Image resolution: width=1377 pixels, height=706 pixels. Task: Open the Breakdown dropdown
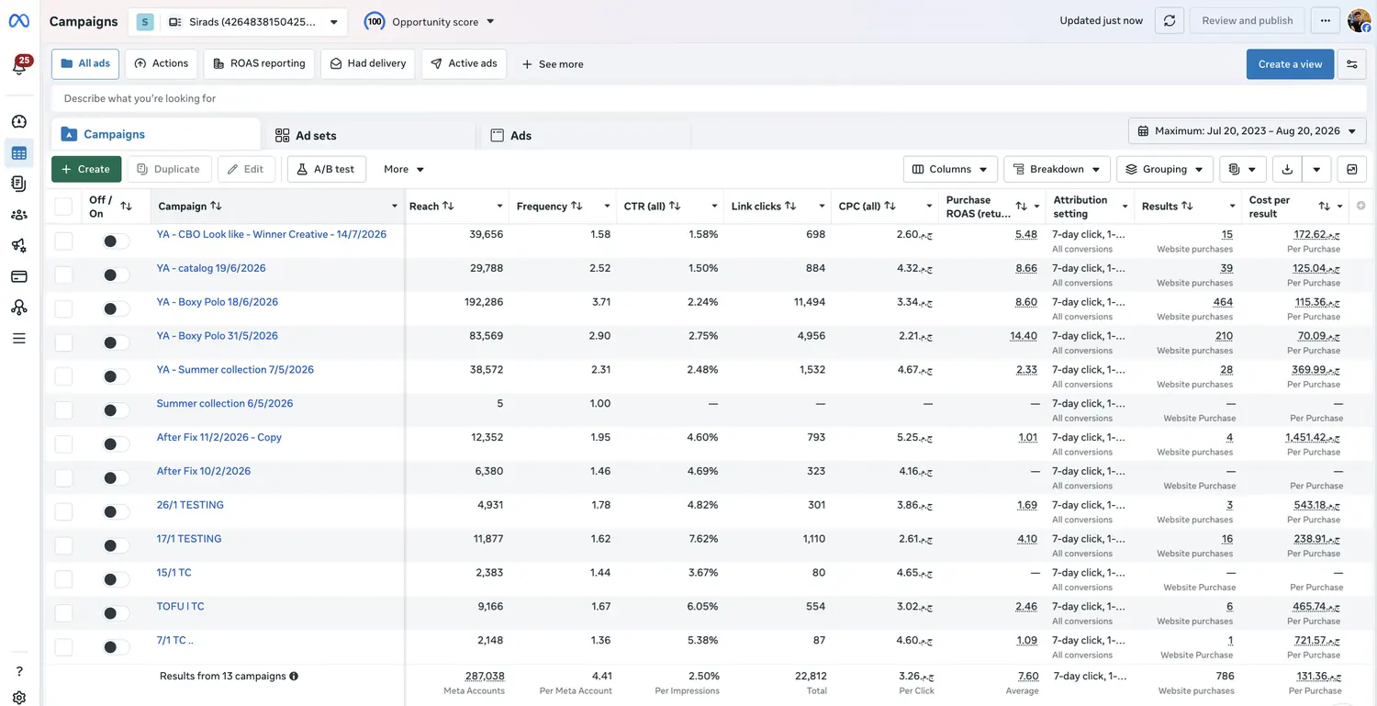pos(1057,169)
